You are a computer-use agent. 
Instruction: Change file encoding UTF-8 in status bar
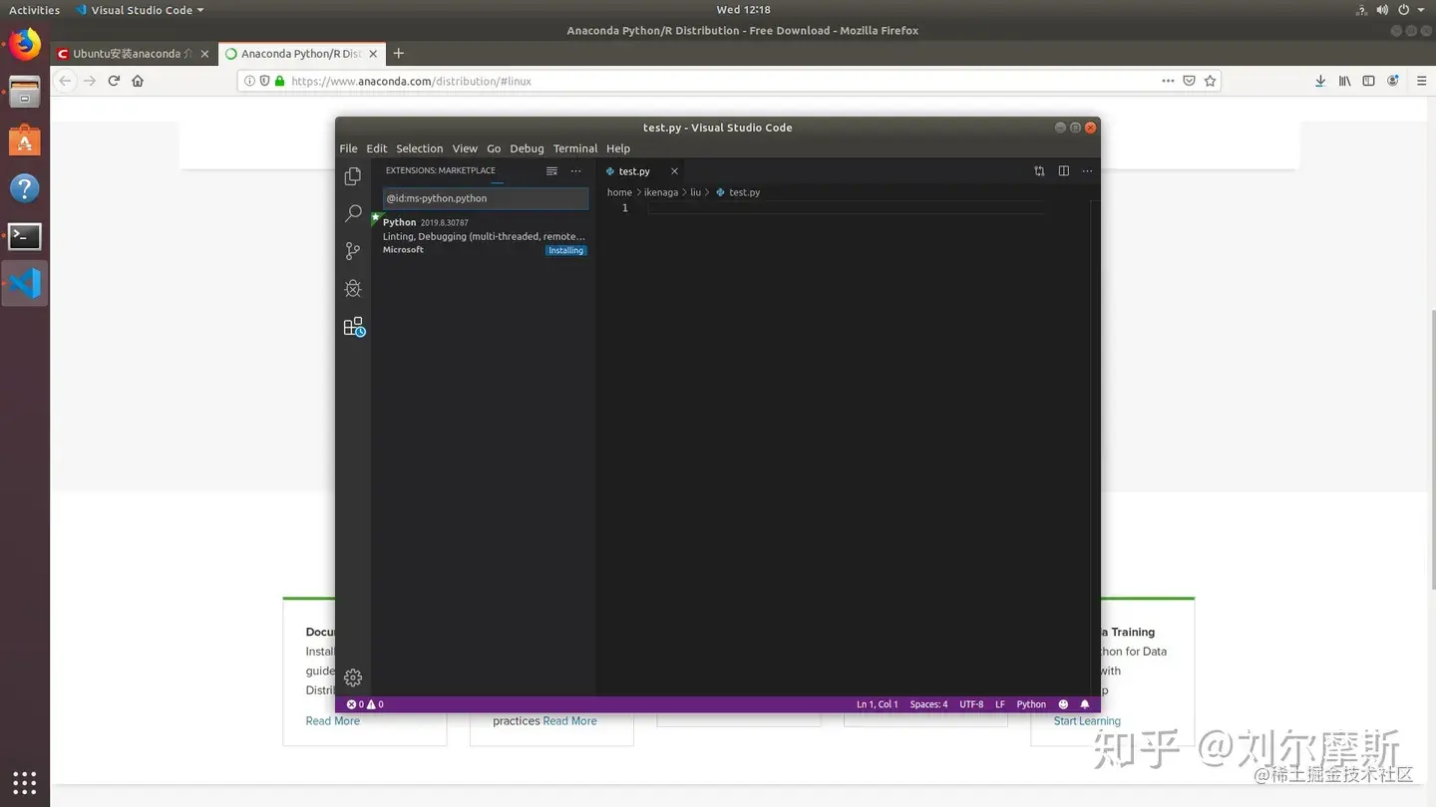click(971, 704)
